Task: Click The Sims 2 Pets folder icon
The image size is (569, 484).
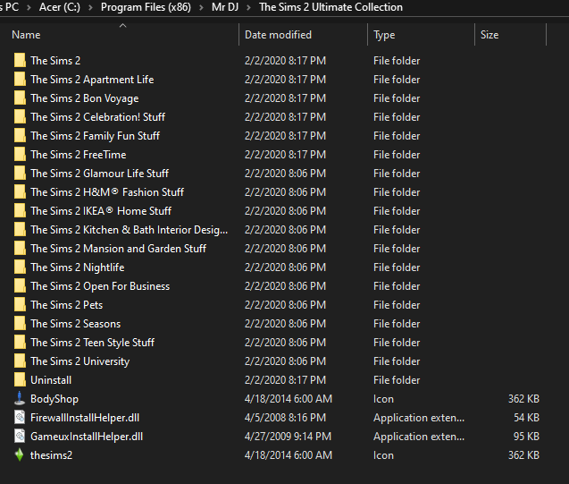Action: [20, 305]
